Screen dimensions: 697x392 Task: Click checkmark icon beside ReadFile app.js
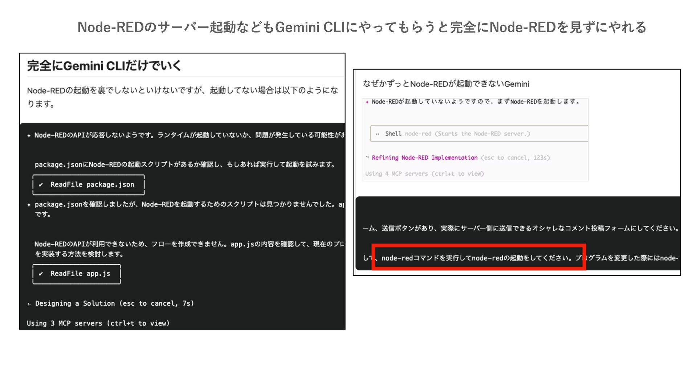click(41, 274)
